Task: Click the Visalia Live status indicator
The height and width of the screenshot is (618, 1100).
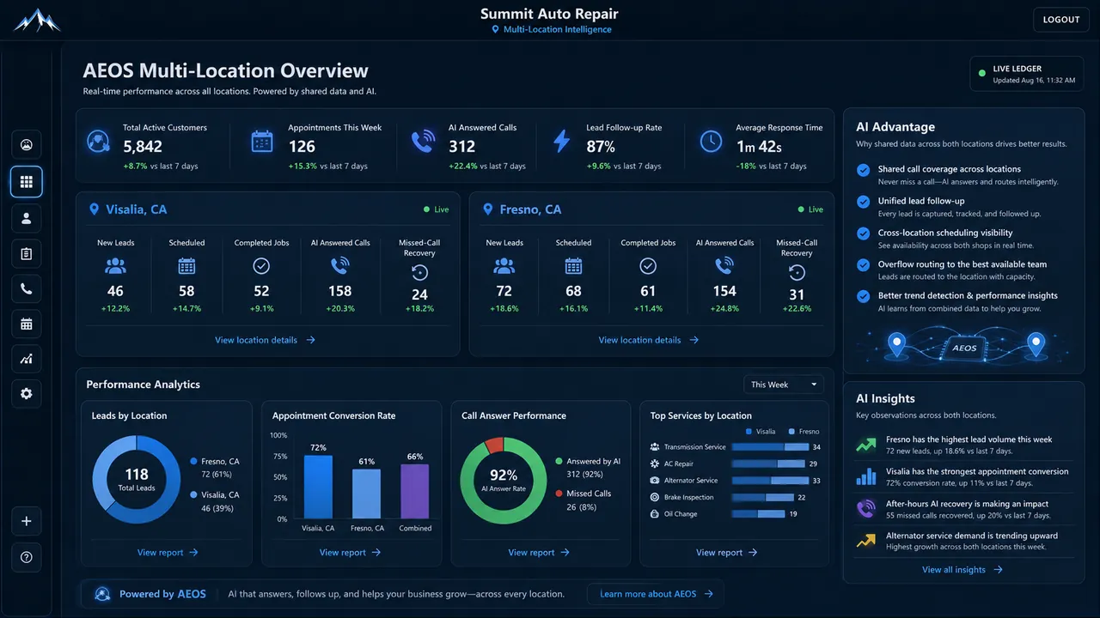Action: click(437, 209)
